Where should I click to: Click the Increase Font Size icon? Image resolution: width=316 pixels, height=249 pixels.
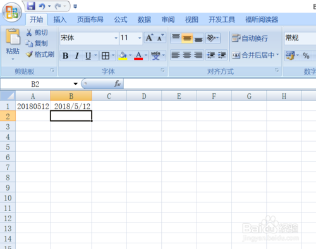(x=149, y=38)
